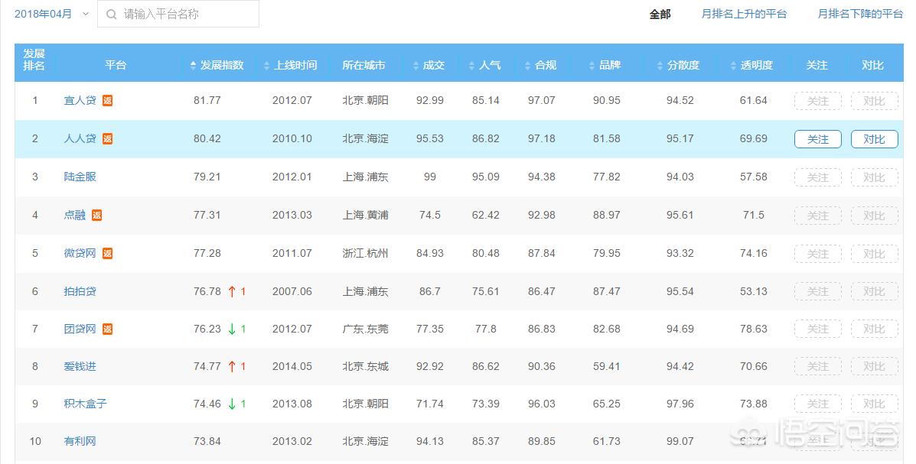Switch to the 月排名上升的平台 tab

click(x=744, y=13)
